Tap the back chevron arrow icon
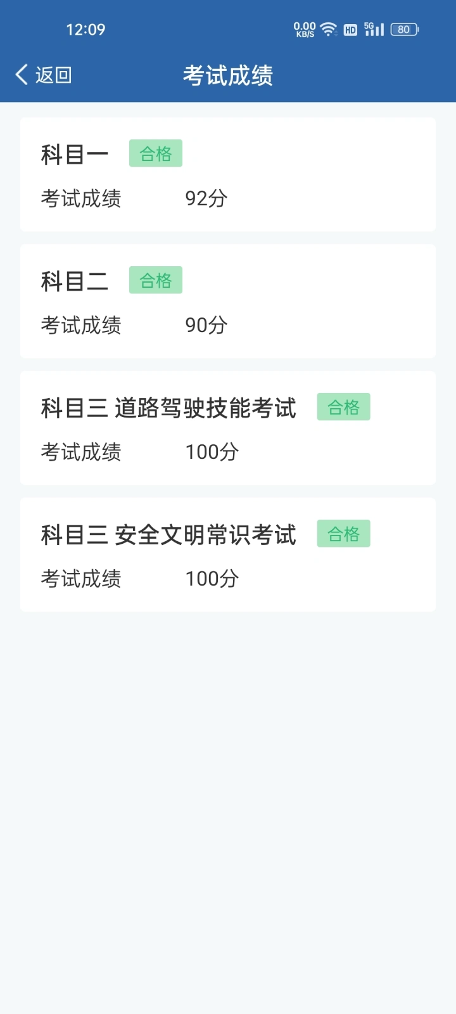This screenshot has height=1014, width=456. pos(22,75)
